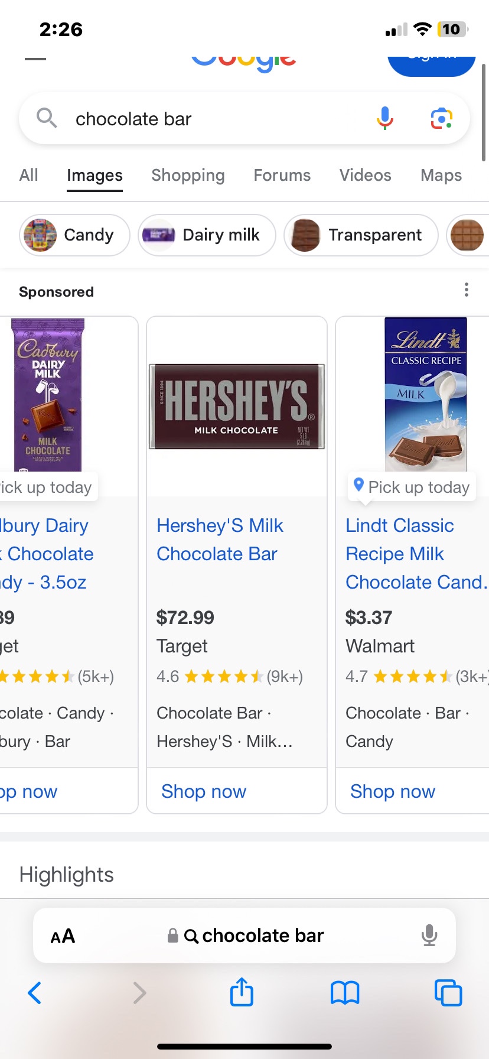Tap the Pick up today label on Lindt

tap(412, 486)
